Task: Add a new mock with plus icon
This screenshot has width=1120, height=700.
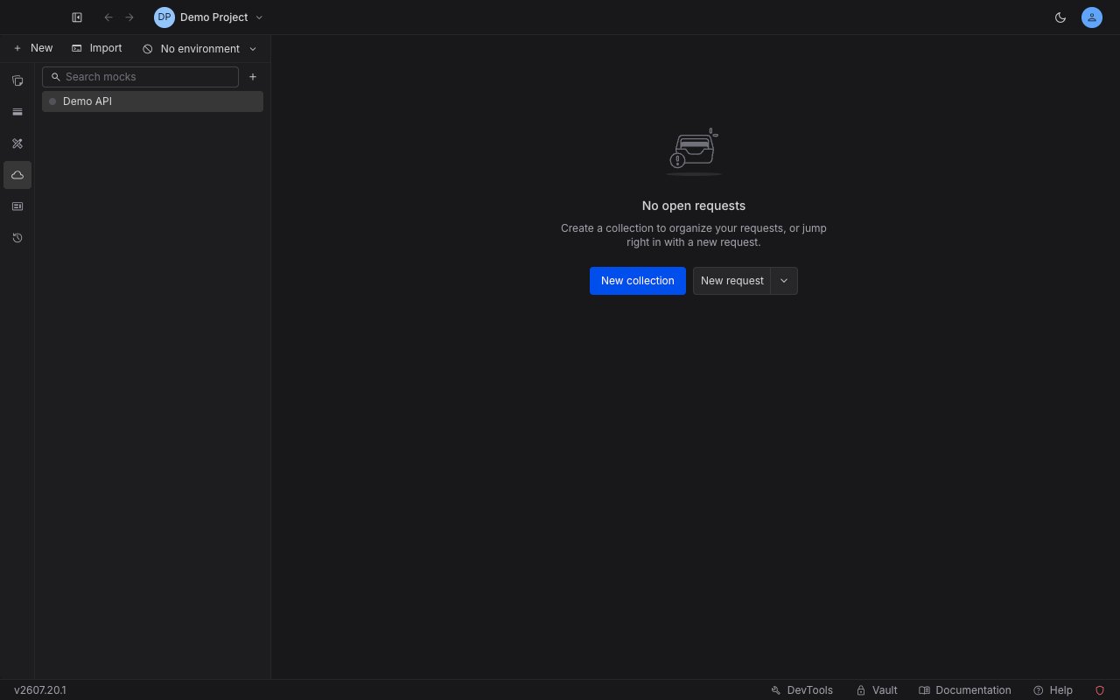Action: pyautogui.click(x=253, y=77)
